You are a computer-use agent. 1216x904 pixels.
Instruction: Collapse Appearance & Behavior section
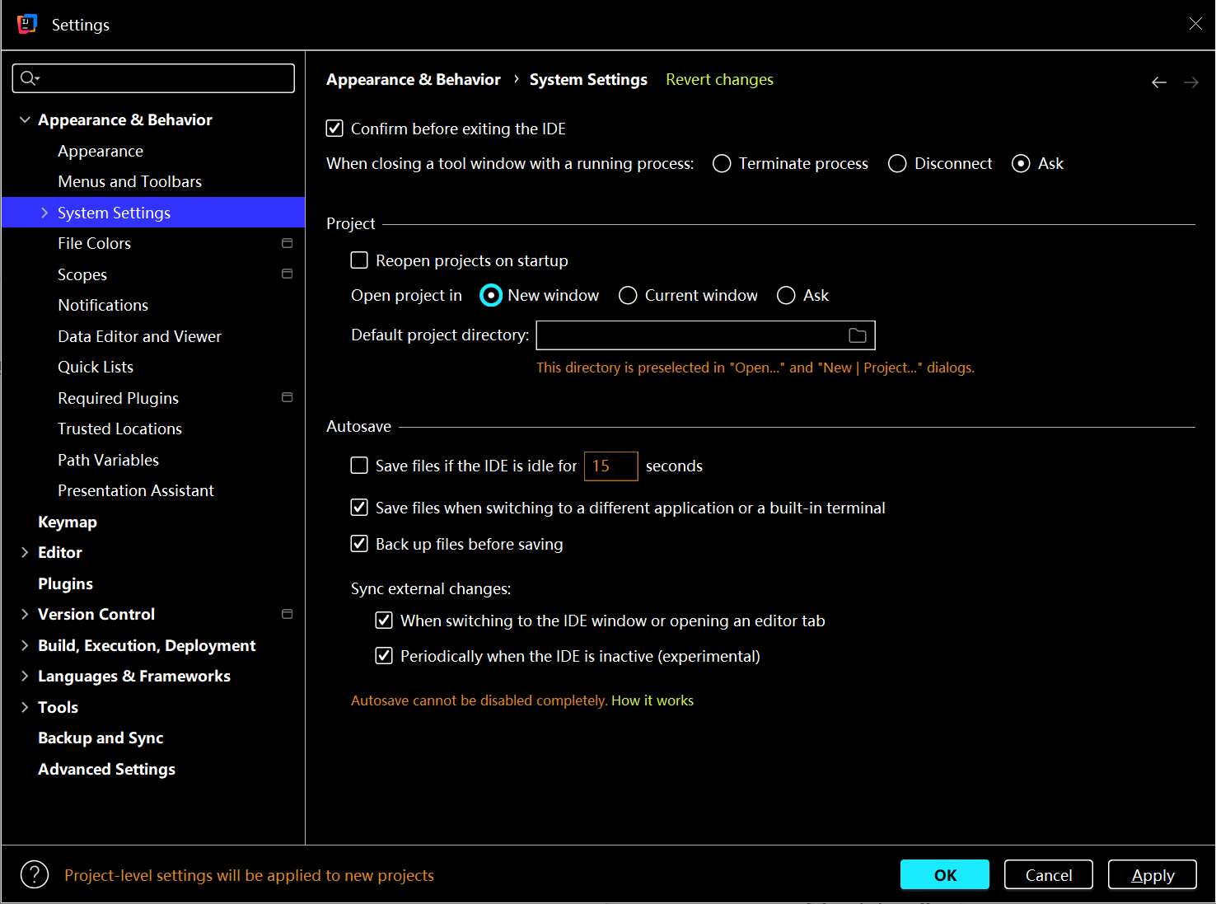tap(25, 120)
